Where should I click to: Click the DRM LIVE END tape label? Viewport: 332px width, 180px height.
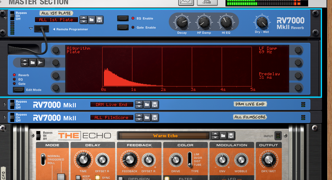[x=250, y=104]
